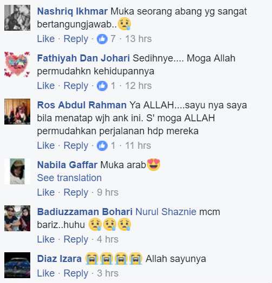Screen dimensions: 272x283
Task: Click like reaction icon on Fathiyah Dan Johari's comment
Action: [102, 86]
